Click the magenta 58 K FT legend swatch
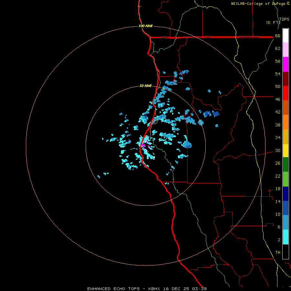 click(286, 64)
